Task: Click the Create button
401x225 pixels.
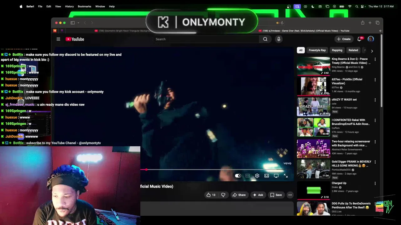Action: (344, 39)
